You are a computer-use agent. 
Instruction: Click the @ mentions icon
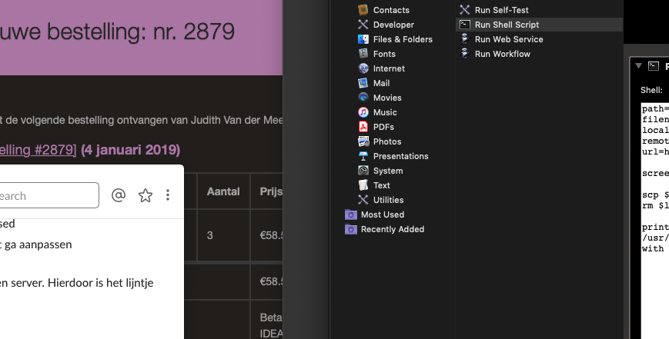point(119,195)
